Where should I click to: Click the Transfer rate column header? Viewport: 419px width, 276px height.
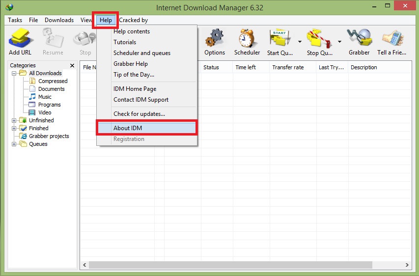click(x=293, y=67)
